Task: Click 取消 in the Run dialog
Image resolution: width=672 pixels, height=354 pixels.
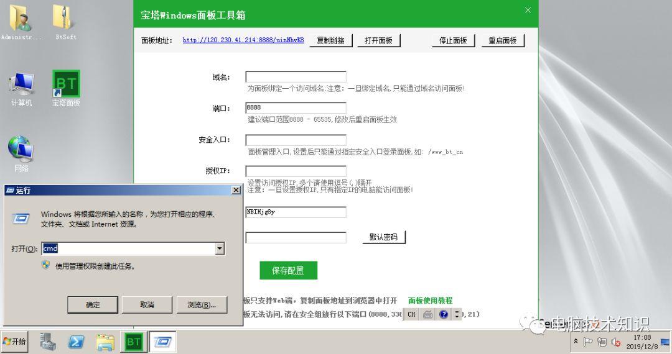Action: point(147,305)
